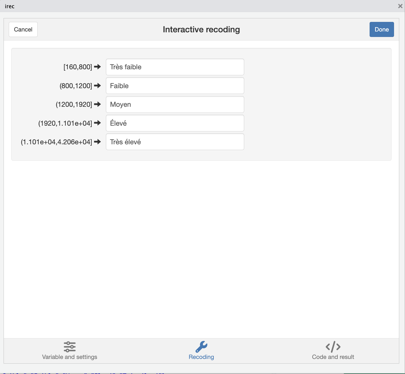The width and height of the screenshot is (405, 374).
Task: Click the interval text (1920,1.101e+04]
Action: click(65, 123)
